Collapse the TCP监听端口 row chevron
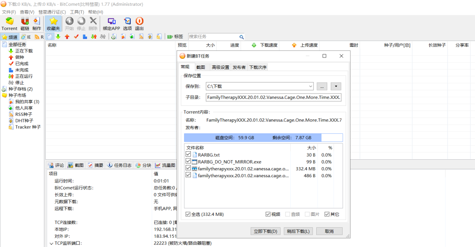475x247 pixels. coord(51,243)
